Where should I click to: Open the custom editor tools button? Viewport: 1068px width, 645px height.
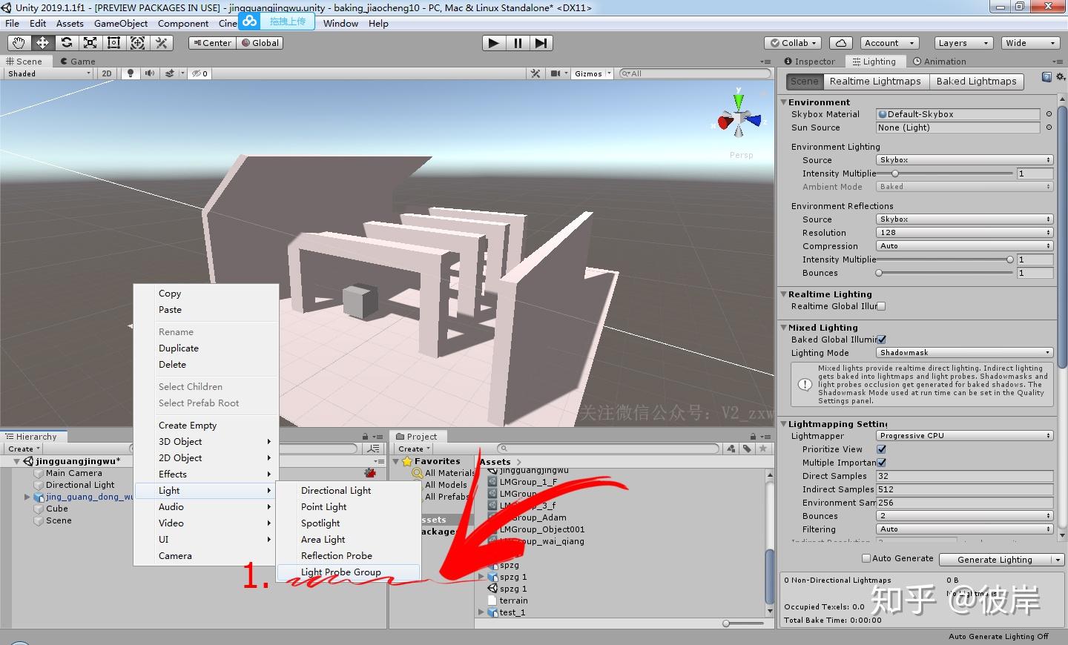pos(161,43)
